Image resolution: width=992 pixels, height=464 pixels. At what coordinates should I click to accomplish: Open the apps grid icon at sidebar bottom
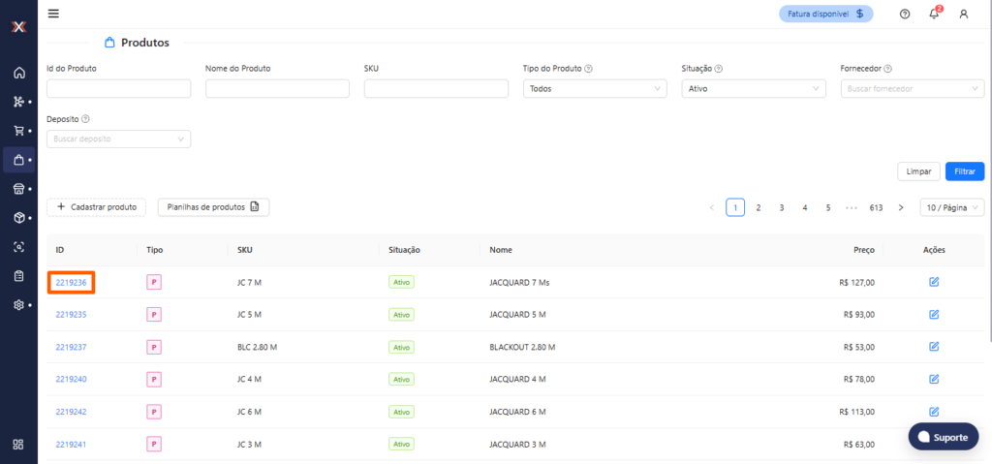[18, 445]
